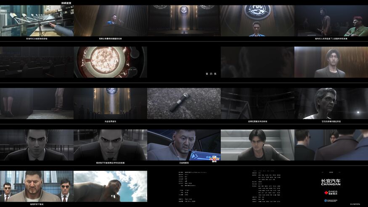
Task: Select the side-view speaker at podium frame
Action: pyautogui.click(x=110, y=21)
